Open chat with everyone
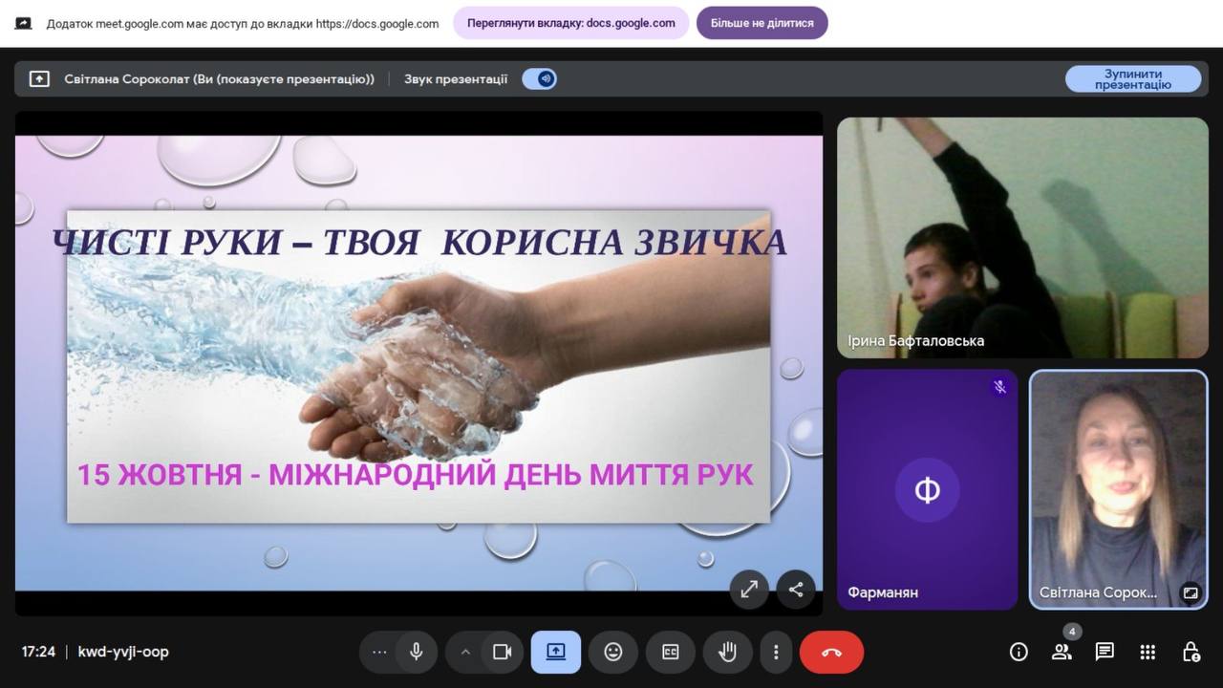1223x688 pixels. tap(1105, 652)
